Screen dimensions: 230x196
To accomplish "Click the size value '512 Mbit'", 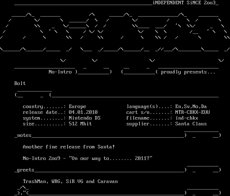I will pyautogui.click(x=80, y=124).
